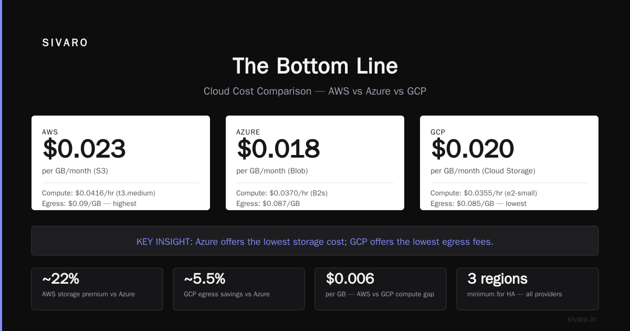This screenshot has height=331, width=630.
Task: Select the 3 regions HA tile
Action: point(528,289)
